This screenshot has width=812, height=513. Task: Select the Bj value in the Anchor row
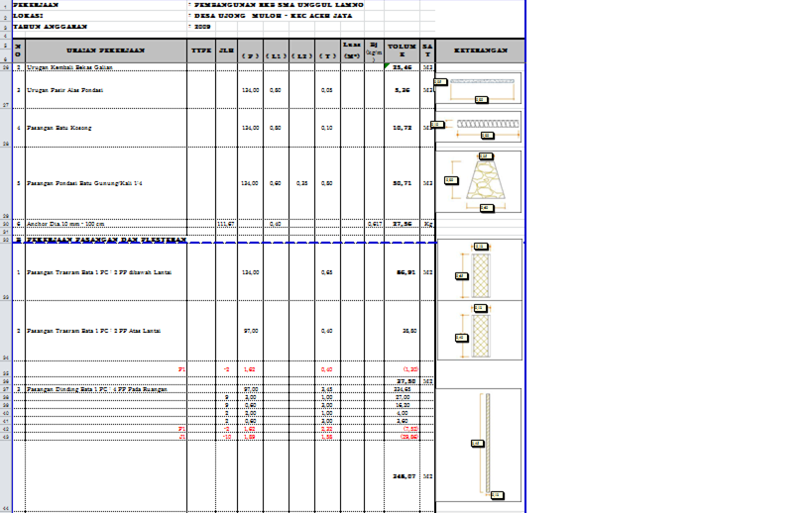point(375,224)
